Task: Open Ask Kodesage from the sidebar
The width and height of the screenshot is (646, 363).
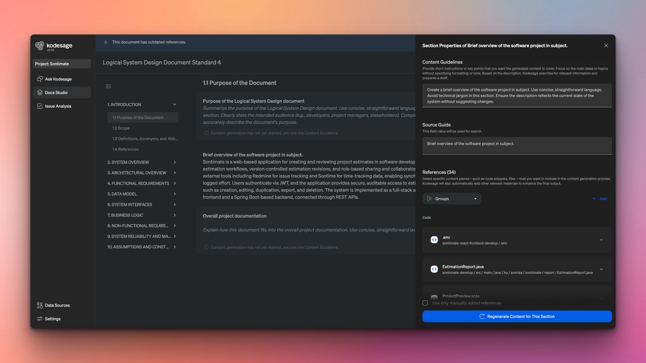Action: [x=58, y=79]
